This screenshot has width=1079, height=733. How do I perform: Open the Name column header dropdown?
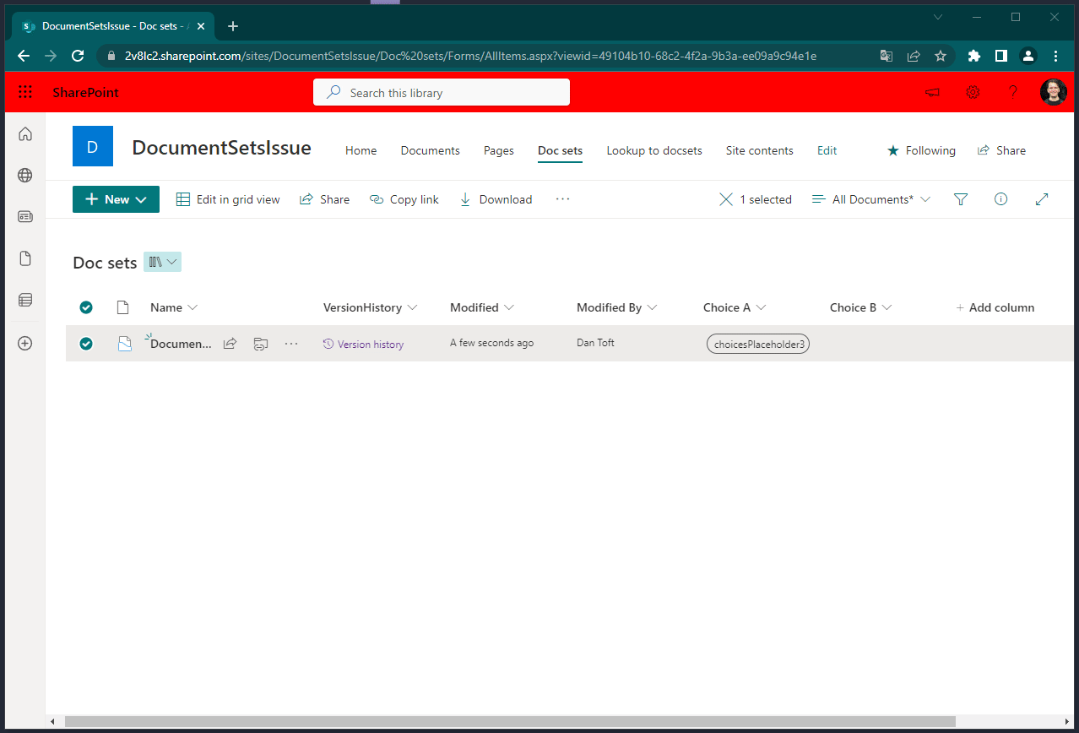pyautogui.click(x=174, y=307)
